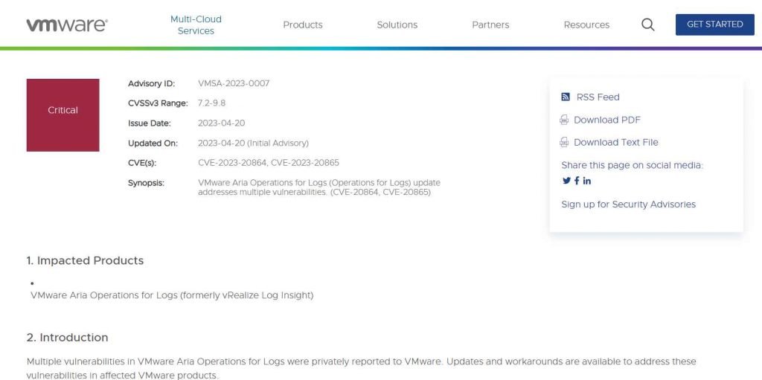Viewport: 762px width, 380px height.
Task: Click the red Critical severity box
Action: [63, 115]
